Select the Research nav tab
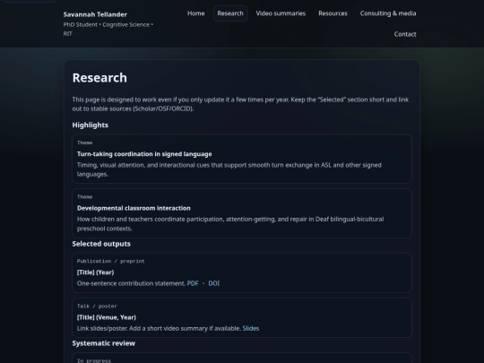 230,13
